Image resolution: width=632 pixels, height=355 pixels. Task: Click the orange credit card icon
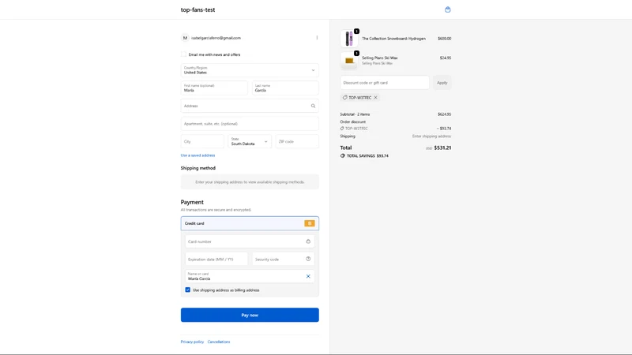coord(310,223)
